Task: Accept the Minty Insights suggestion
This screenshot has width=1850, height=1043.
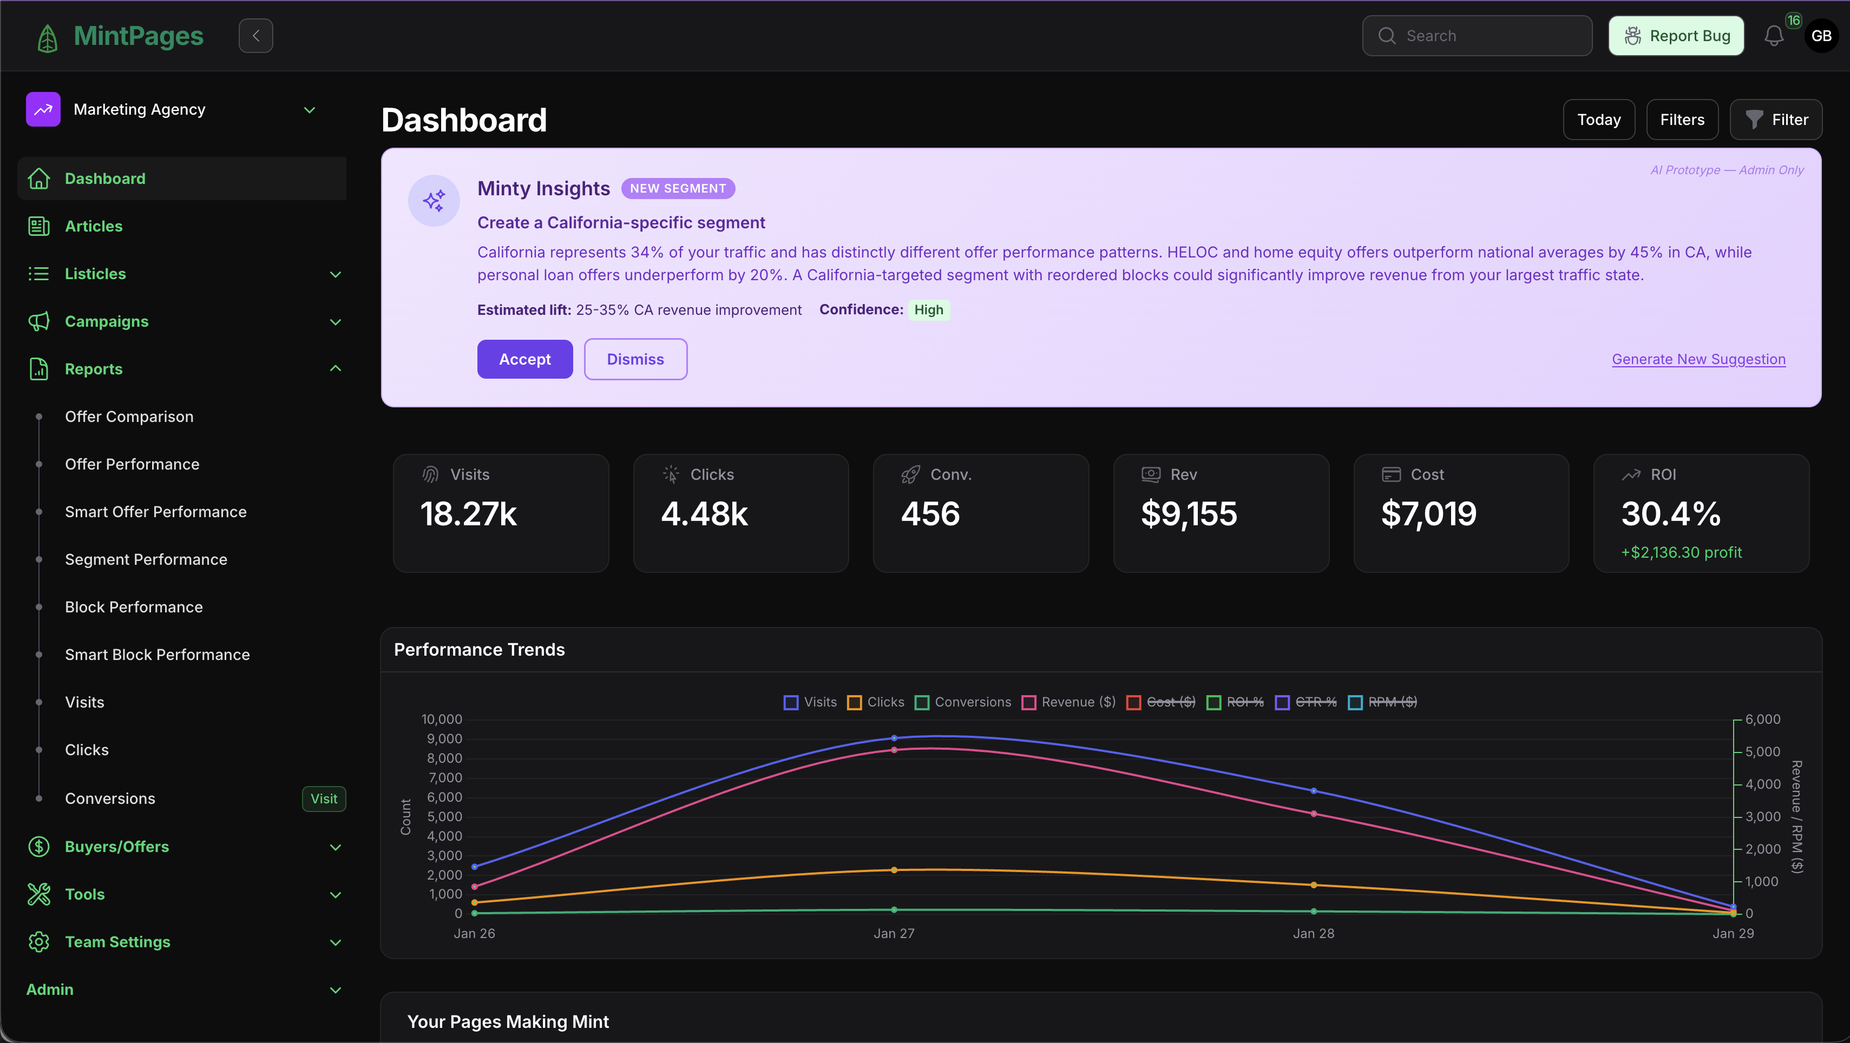Action: 524,359
